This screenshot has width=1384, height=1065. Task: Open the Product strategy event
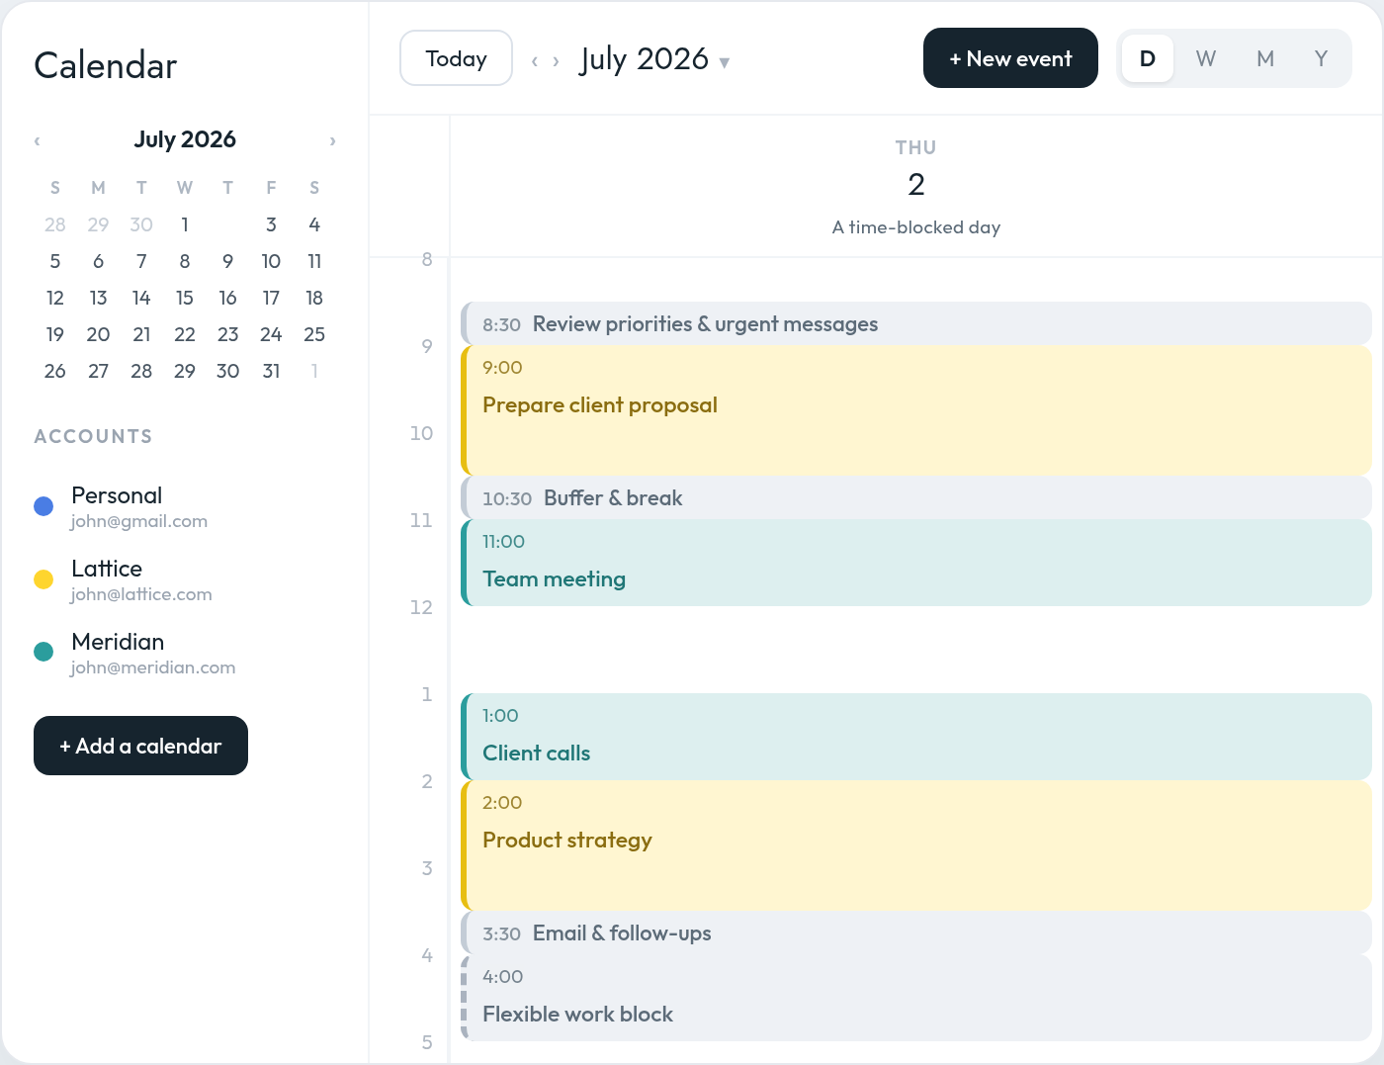[916, 845]
